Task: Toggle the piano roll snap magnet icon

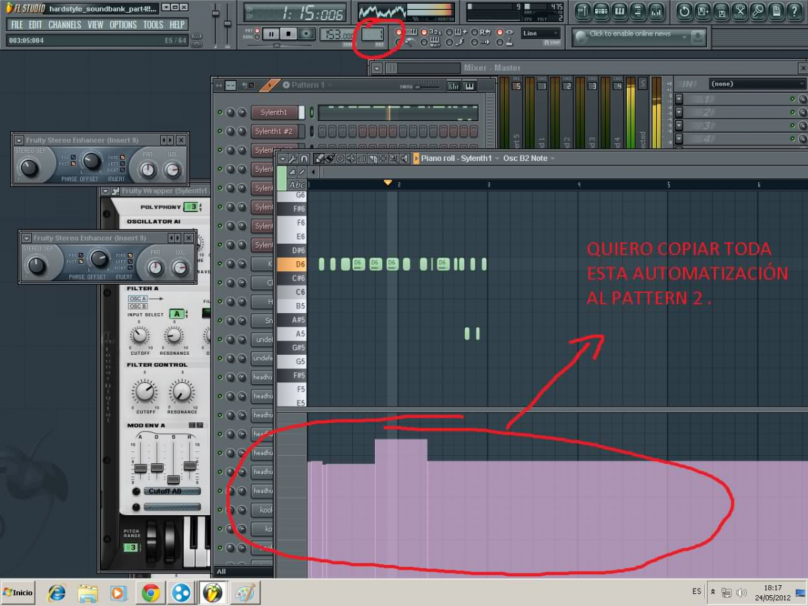Action: (304, 158)
